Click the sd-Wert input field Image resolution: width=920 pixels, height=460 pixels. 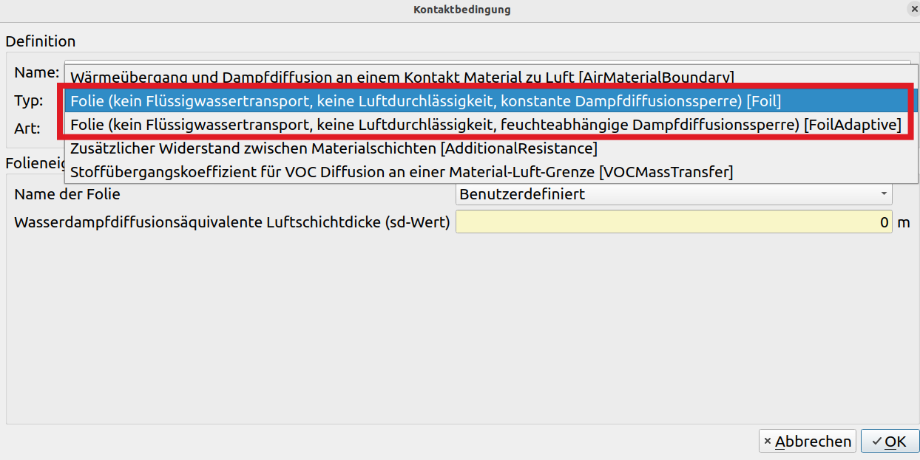674,222
